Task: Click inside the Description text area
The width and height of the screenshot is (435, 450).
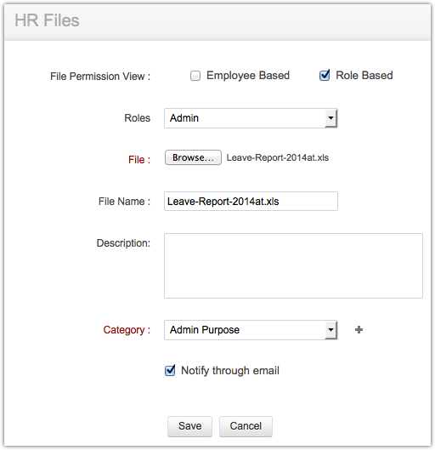Action: pos(293,265)
